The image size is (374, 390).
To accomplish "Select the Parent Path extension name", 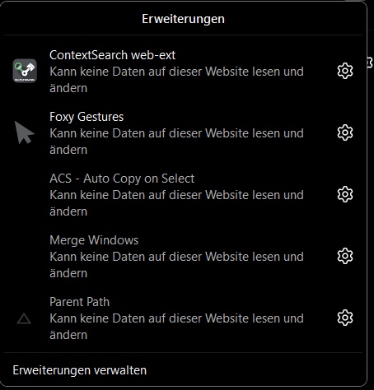I will pos(79,302).
